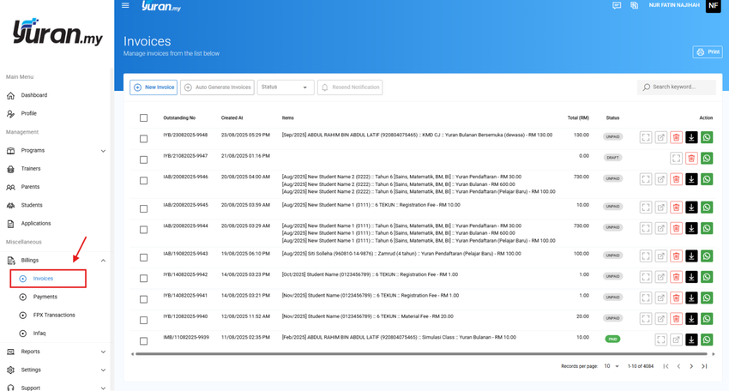Screen dimensions: 729x391
Task: Expand view of invoice IYB/14082025-9941
Action: pyautogui.click(x=646, y=298)
